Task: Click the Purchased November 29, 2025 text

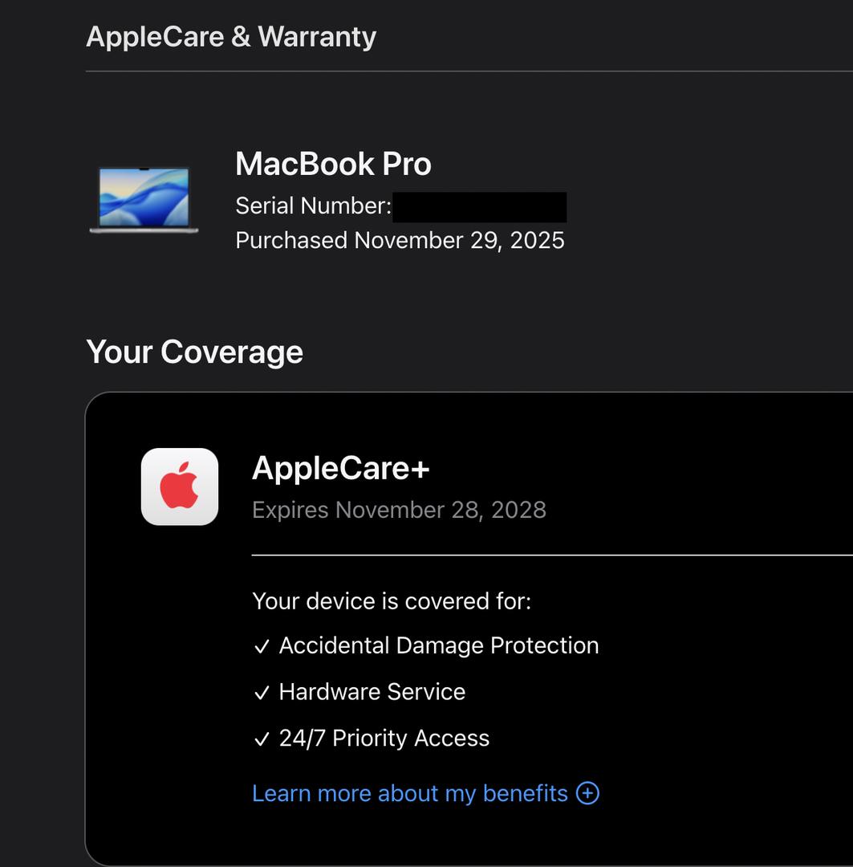Action: point(400,241)
